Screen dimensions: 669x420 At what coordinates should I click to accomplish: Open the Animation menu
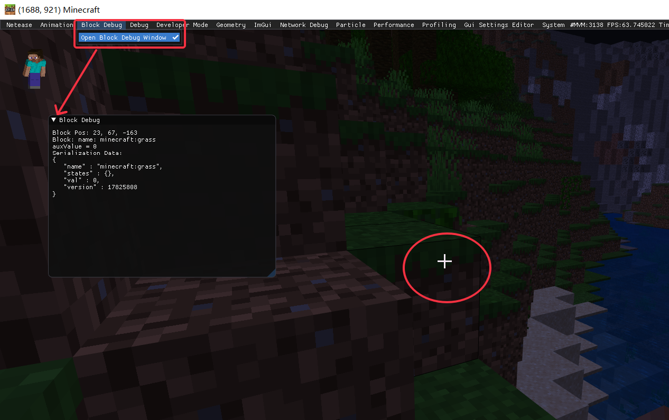[57, 25]
